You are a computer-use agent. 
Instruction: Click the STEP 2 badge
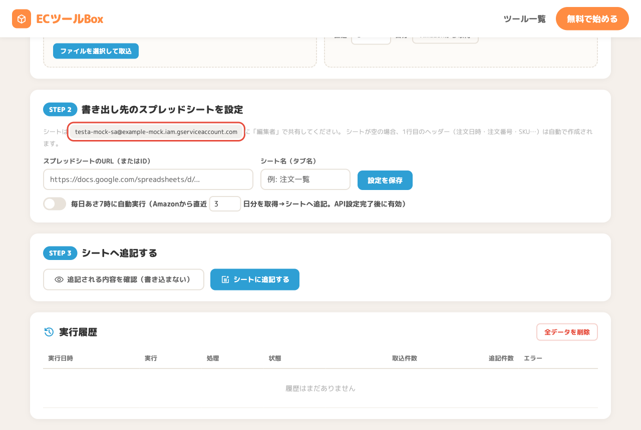(x=60, y=109)
